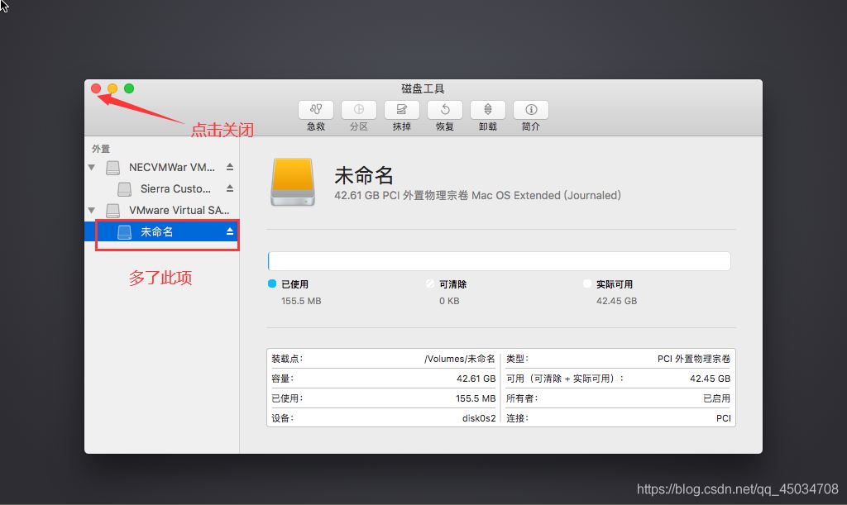The image size is (847, 505).
Task: Minimize the 磁盘工具 window
Action: 112,88
